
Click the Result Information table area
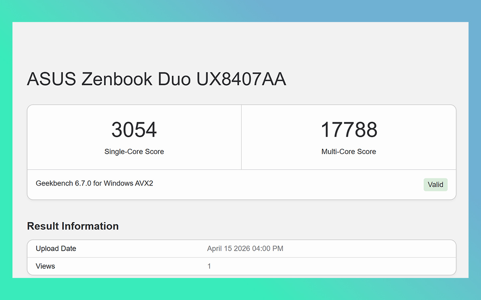tap(240, 257)
